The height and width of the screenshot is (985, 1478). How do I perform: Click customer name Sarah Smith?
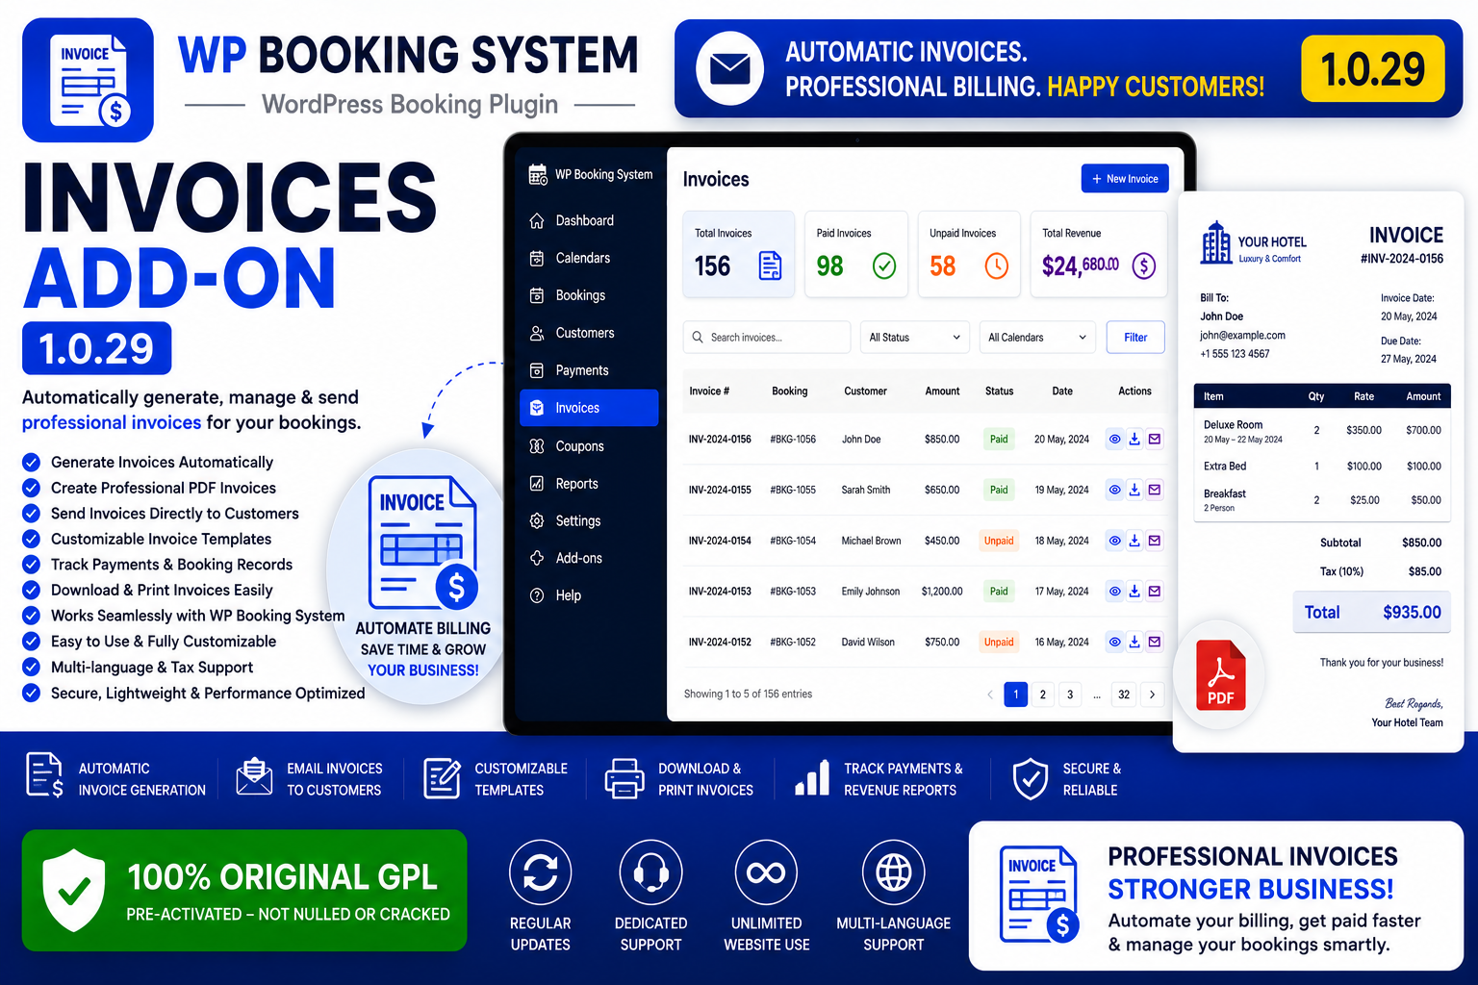tap(866, 490)
